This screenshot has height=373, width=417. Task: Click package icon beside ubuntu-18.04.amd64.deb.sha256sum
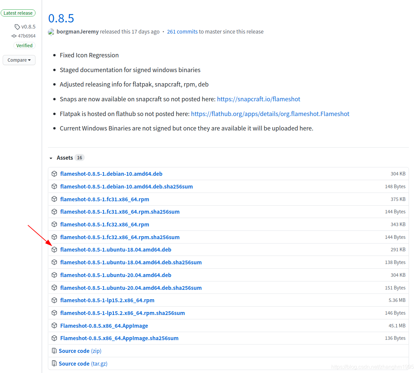(54, 262)
